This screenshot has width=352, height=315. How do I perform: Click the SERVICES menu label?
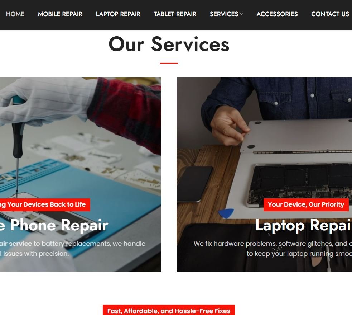pos(224,14)
